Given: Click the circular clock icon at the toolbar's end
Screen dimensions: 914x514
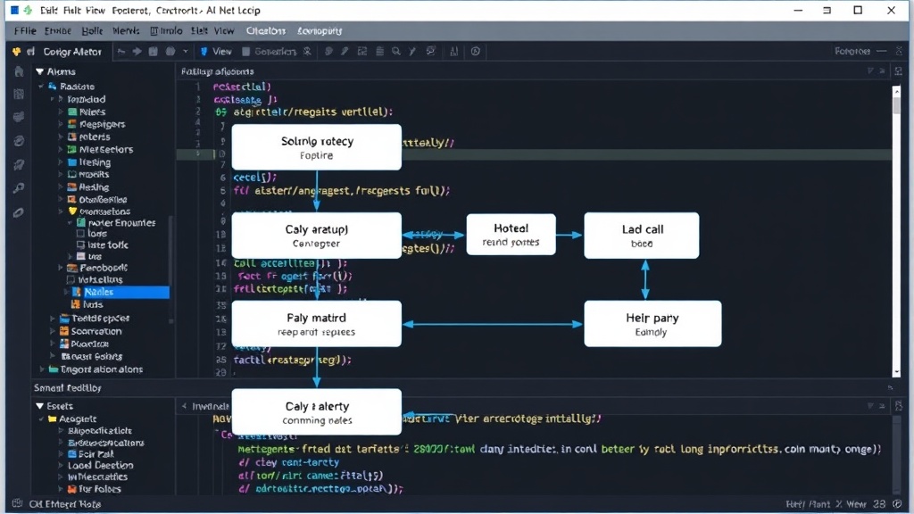Looking at the screenshot, I should pyautogui.click(x=476, y=51).
